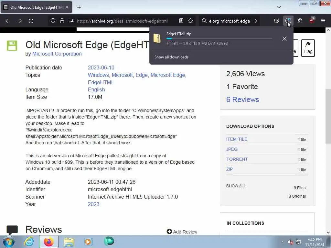331x248 pixels.
Task: Open the Microsoft Edge topic link
Action: (x=168, y=75)
